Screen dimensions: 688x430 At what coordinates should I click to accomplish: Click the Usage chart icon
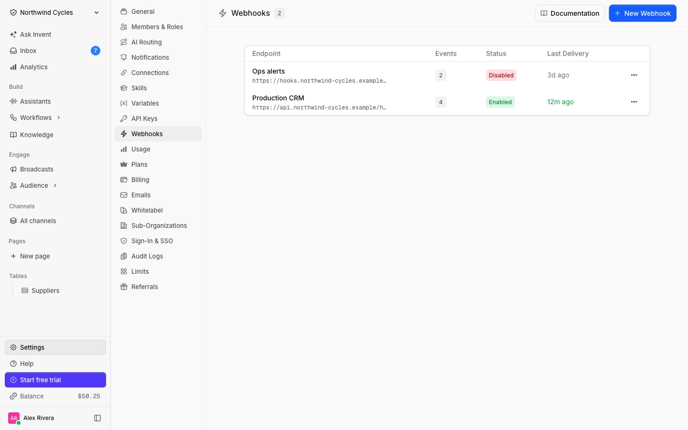pos(124,149)
